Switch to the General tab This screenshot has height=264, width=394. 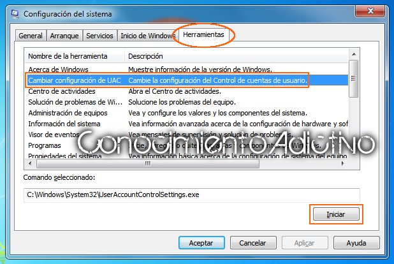click(31, 36)
